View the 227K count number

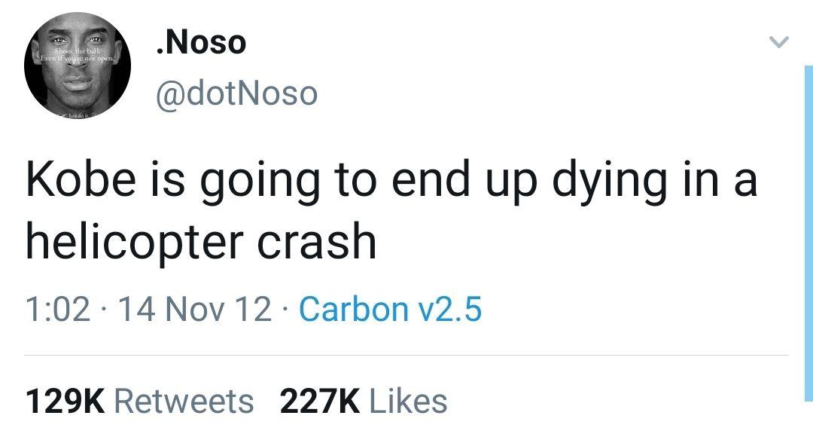click(318, 401)
